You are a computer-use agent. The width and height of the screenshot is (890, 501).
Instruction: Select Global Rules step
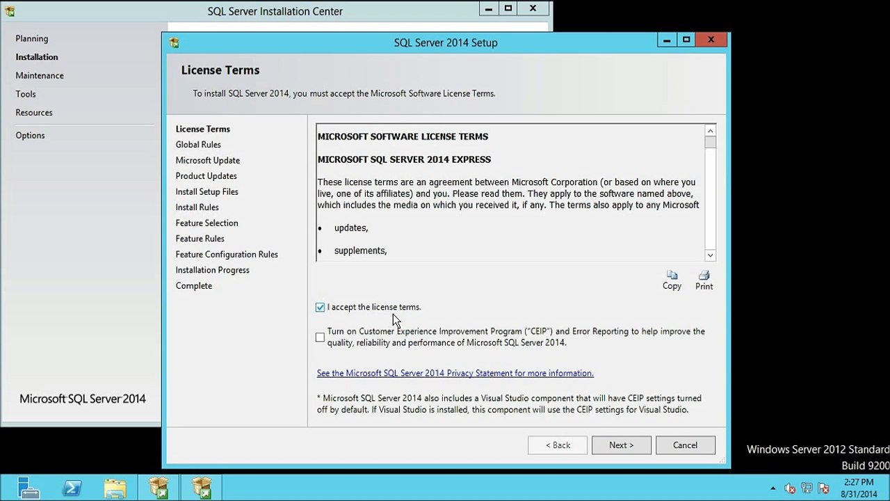[198, 145]
